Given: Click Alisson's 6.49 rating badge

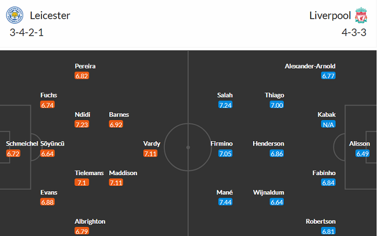Looking at the screenshot, I should point(363,154).
